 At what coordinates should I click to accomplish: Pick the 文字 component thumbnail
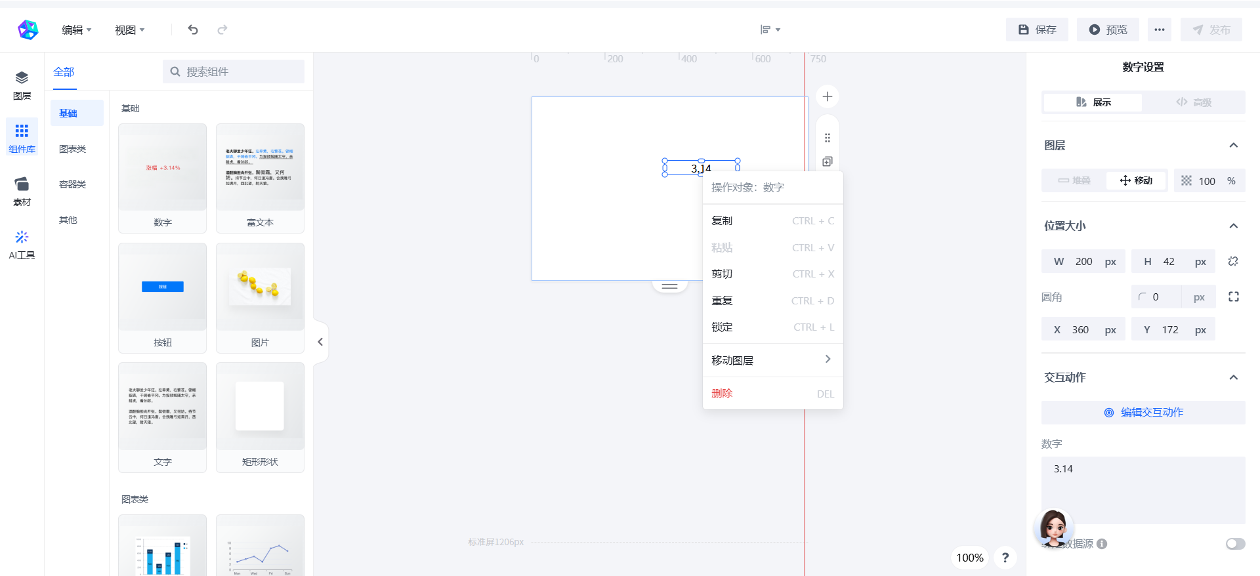coord(162,417)
